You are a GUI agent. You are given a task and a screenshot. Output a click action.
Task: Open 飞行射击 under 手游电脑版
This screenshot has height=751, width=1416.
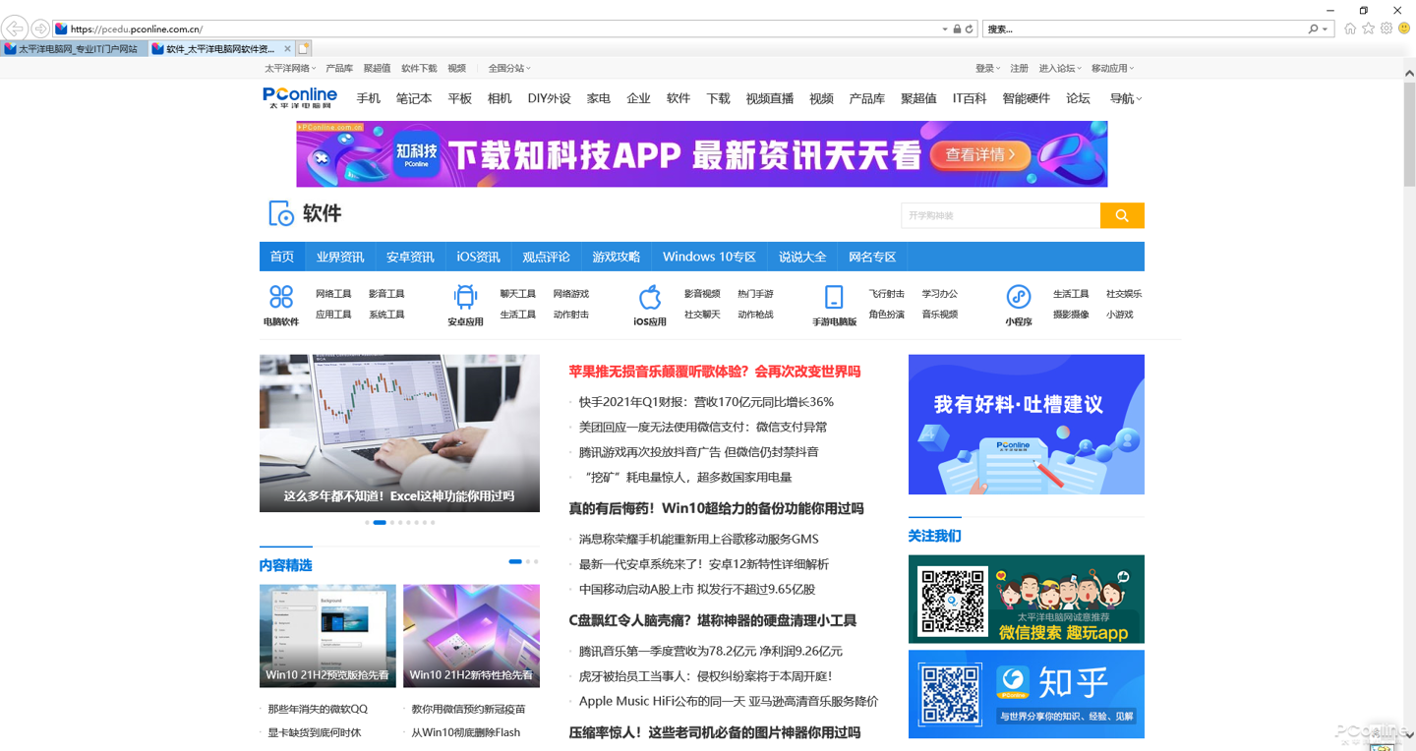pos(886,294)
